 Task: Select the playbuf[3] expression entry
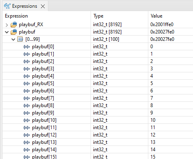pyautogui.click(x=43, y=69)
